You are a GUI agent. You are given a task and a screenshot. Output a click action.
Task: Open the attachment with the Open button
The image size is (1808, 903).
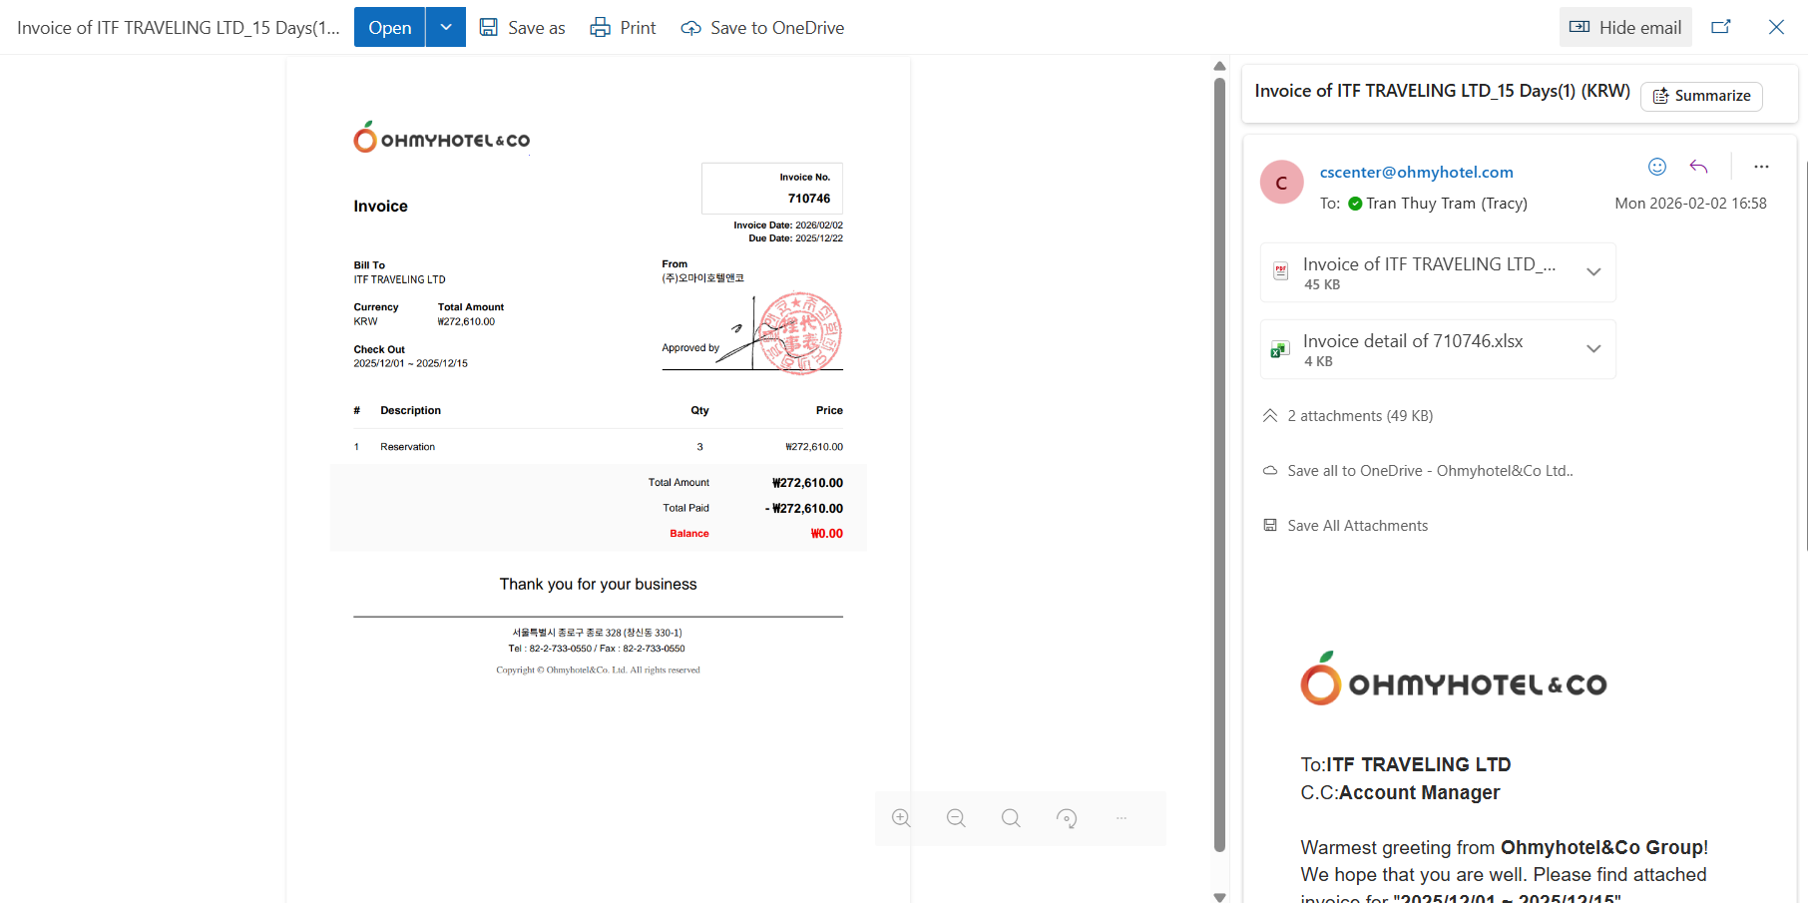[389, 27]
